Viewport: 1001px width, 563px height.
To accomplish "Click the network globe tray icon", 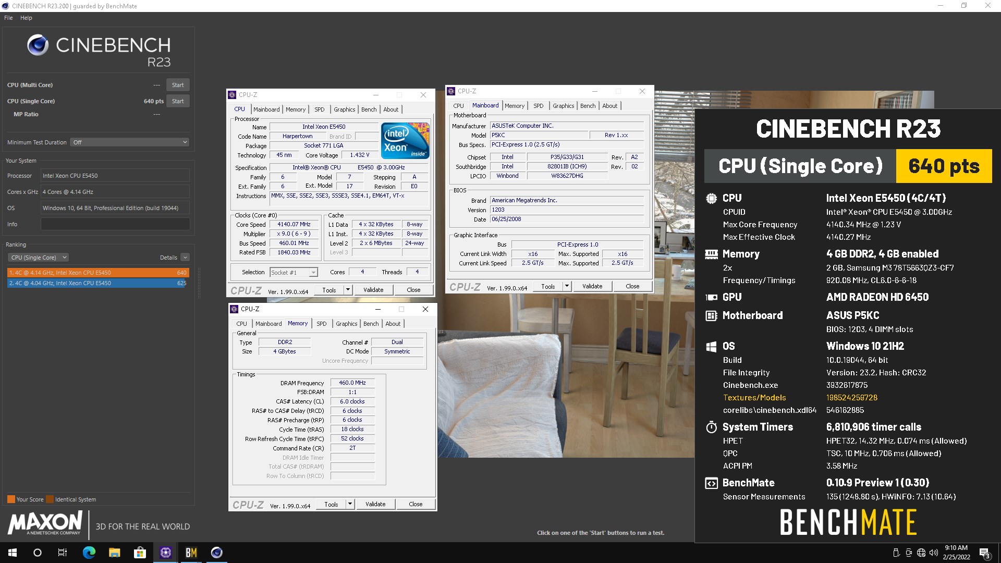I will 921,553.
